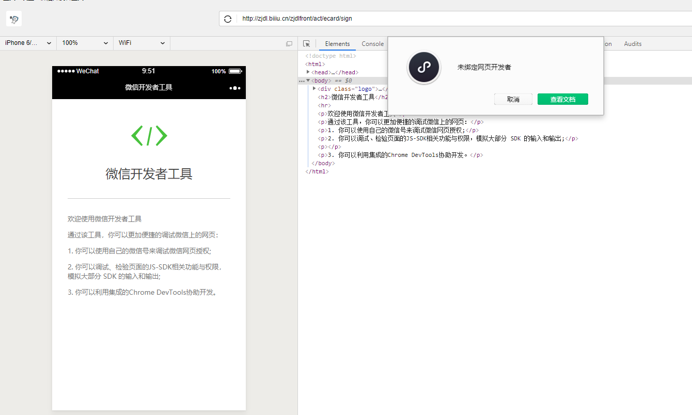
Task: Switch to the Audits tab
Action: (633, 44)
